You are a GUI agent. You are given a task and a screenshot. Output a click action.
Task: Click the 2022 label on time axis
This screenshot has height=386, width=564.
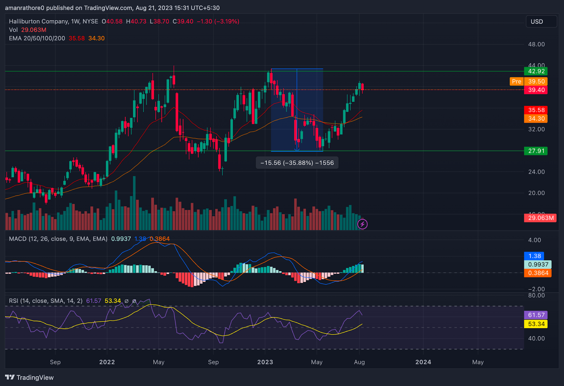[x=107, y=362]
